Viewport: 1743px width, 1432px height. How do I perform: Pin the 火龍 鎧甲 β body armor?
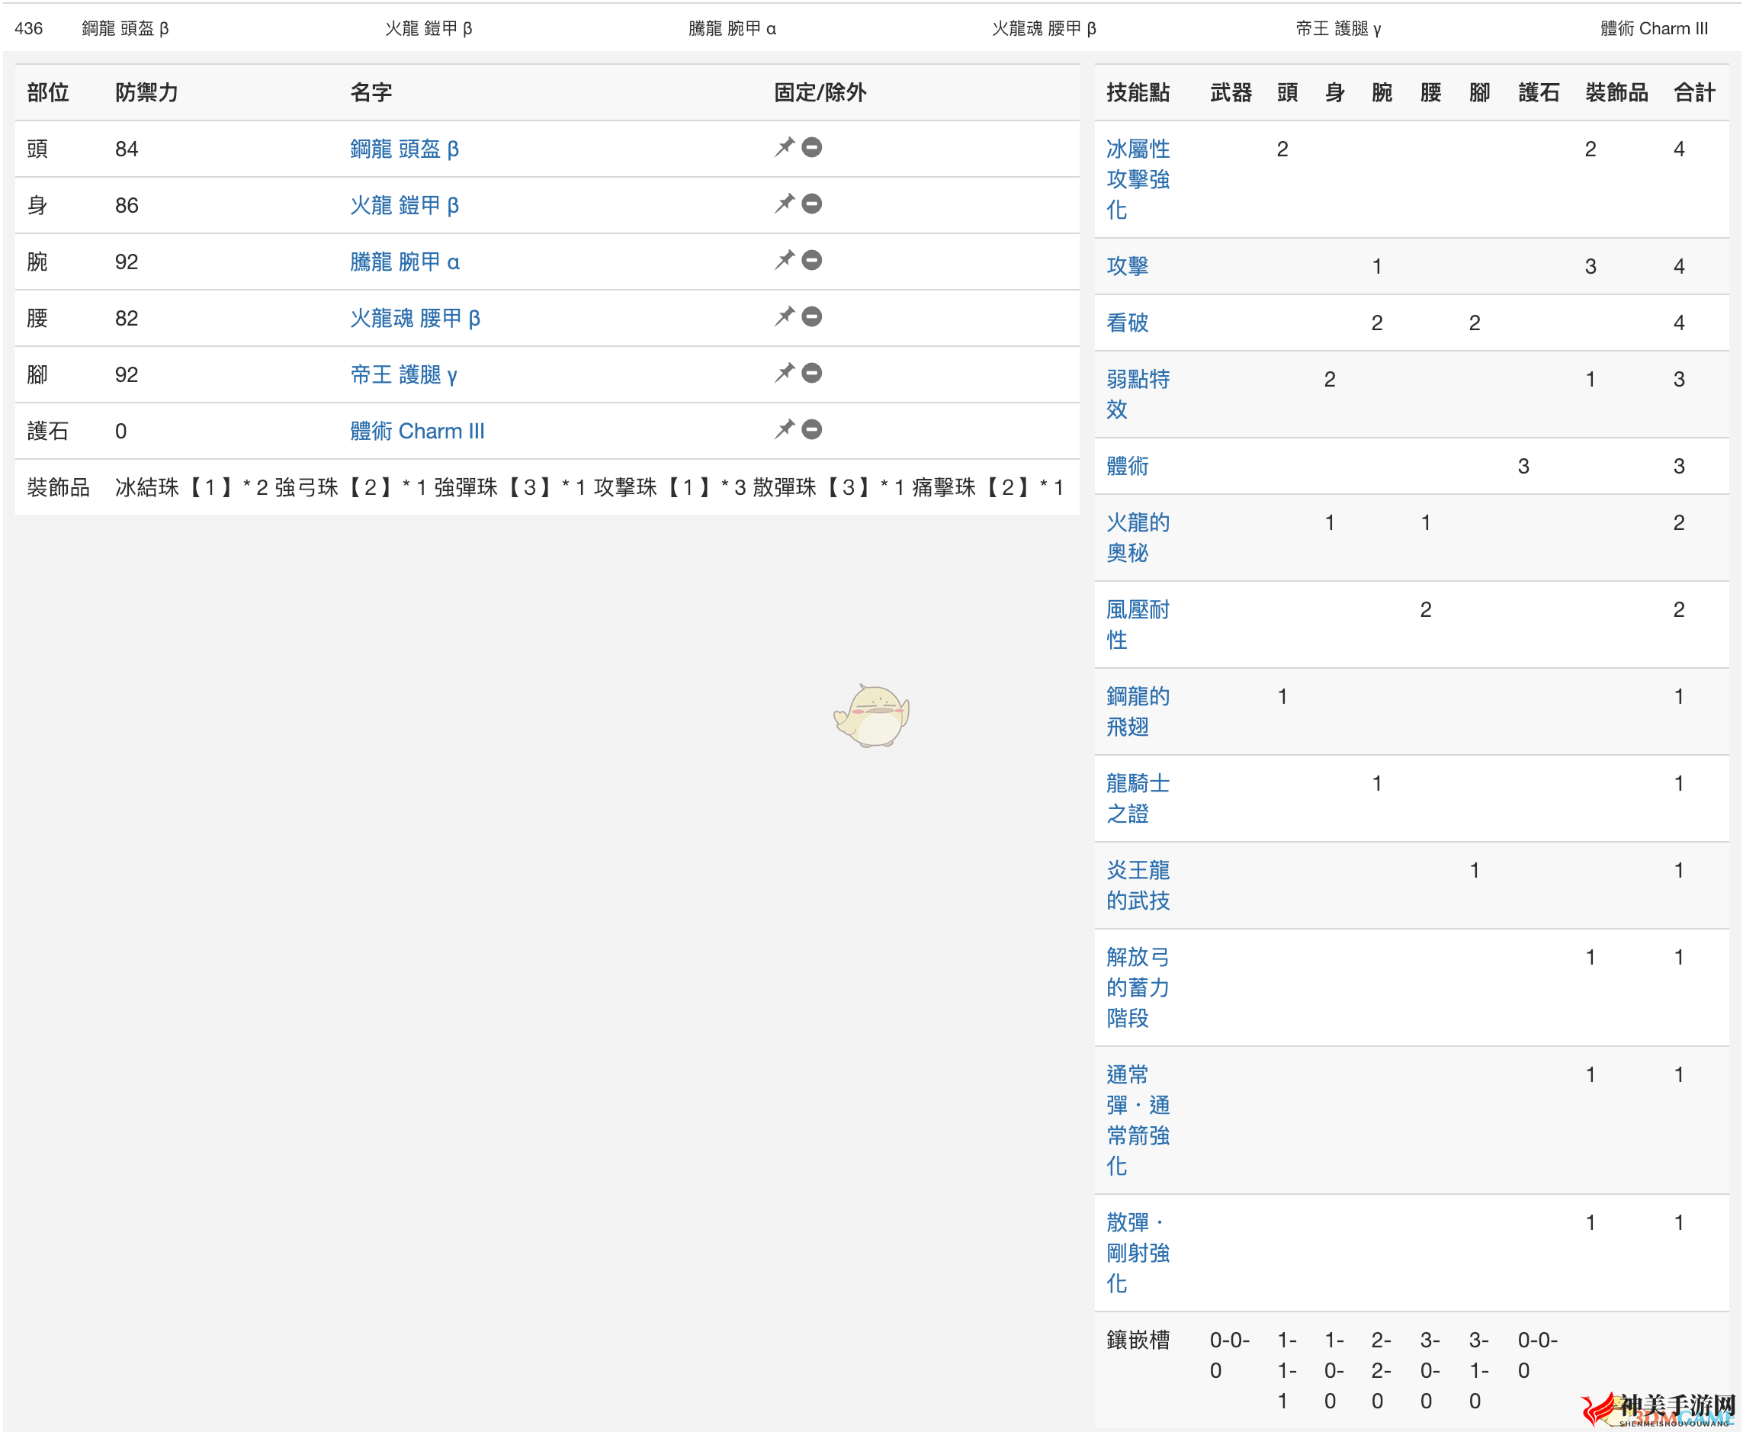(784, 204)
